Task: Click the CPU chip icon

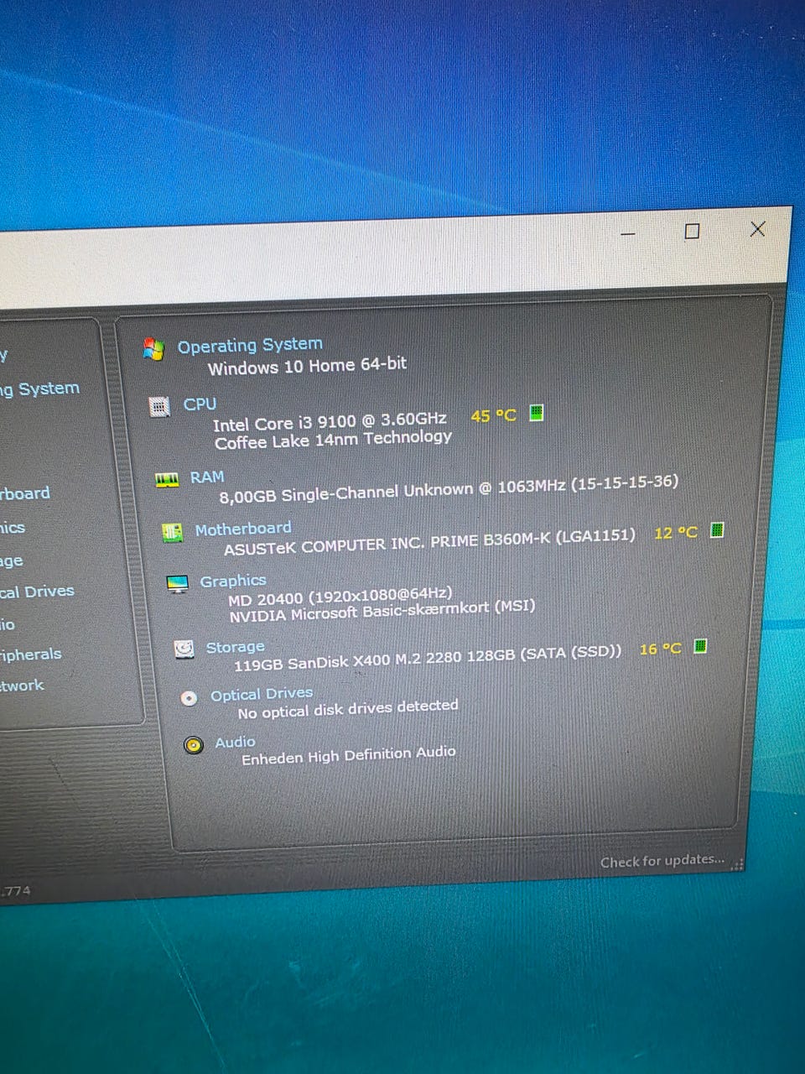Action: coord(159,407)
